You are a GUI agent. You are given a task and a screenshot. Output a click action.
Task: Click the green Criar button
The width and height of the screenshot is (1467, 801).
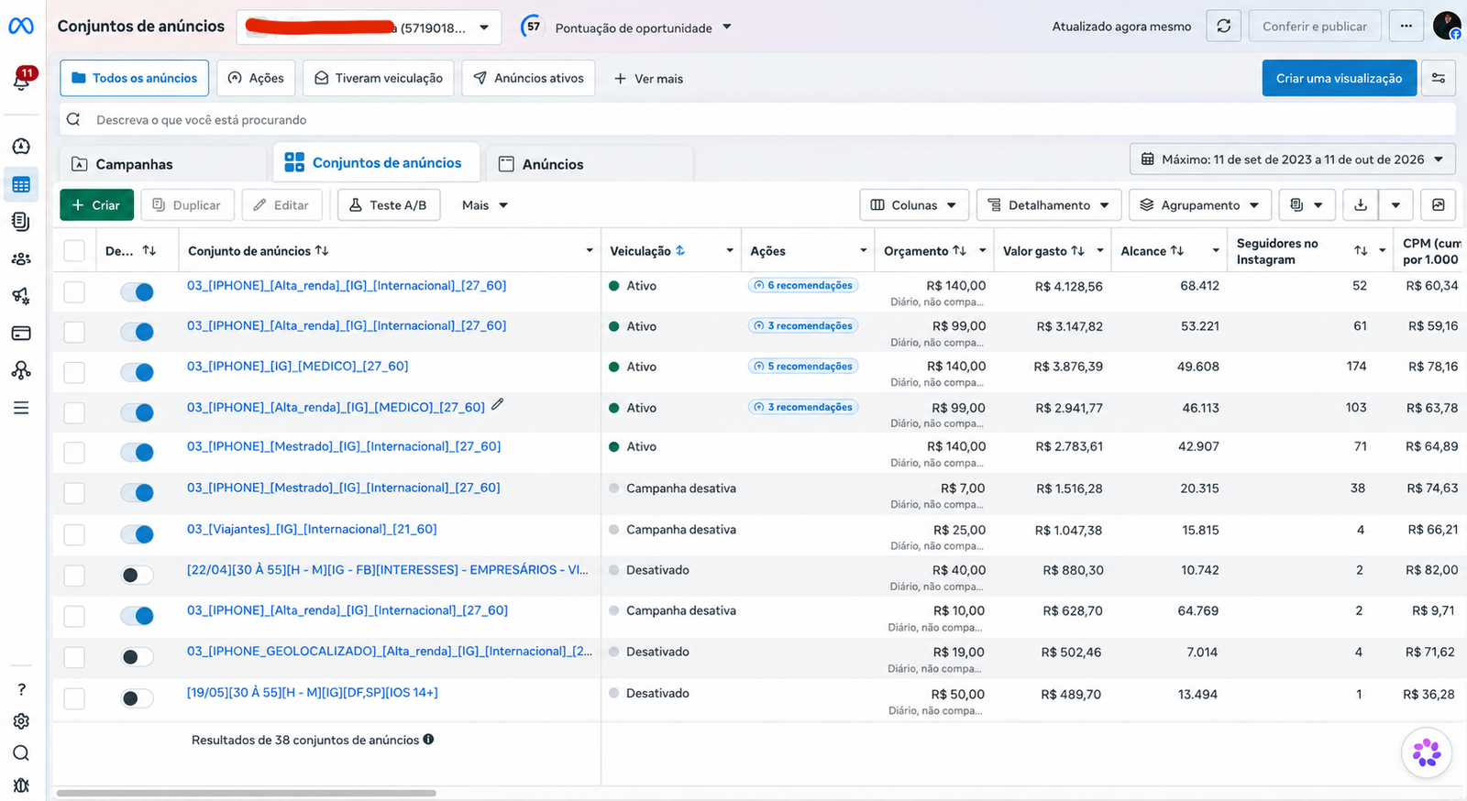(x=96, y=205)
